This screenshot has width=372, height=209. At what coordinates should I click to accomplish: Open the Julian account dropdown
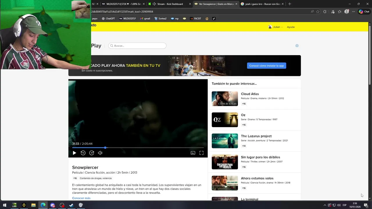(276, 27)
